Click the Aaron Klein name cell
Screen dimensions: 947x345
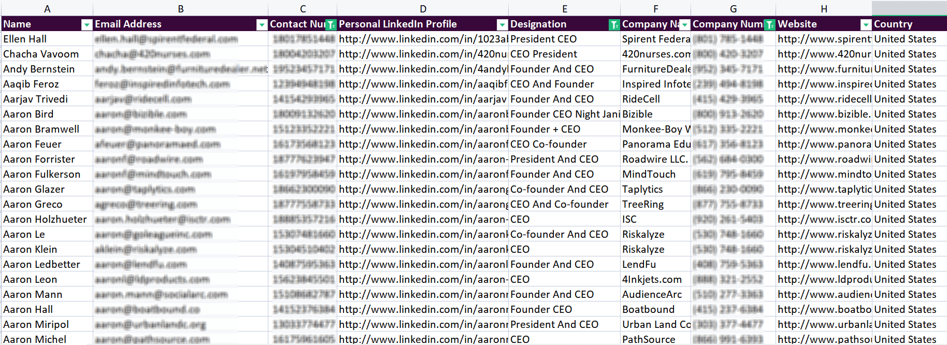tap(47, 249)
